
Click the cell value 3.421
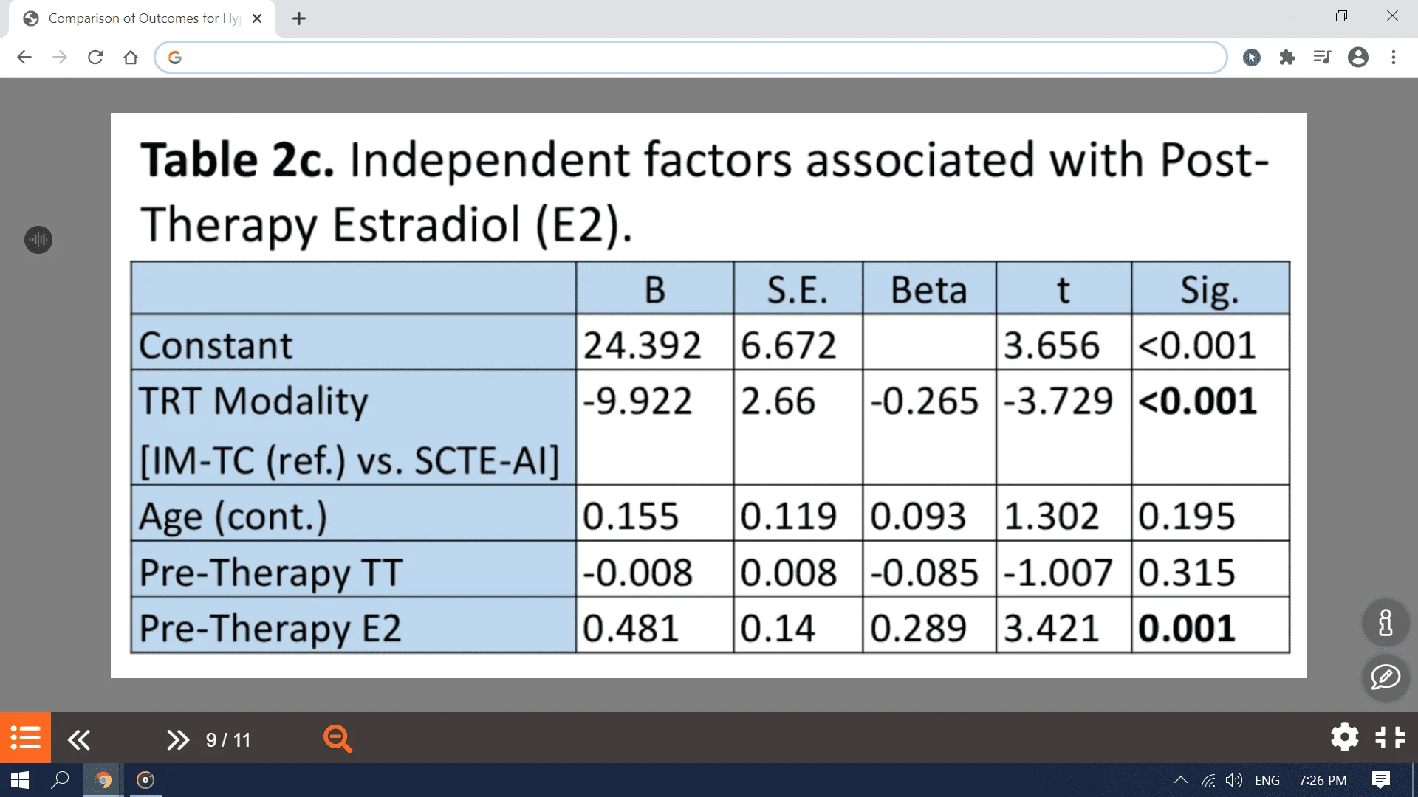(1052, 629)
